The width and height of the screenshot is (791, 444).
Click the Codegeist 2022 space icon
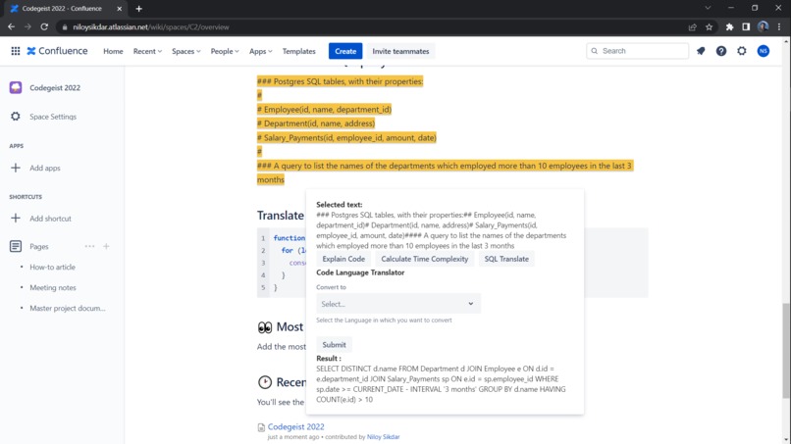coord(16,87)
